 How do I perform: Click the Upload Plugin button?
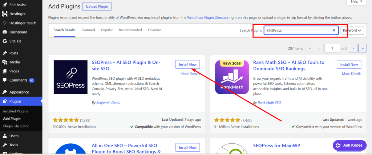[x=97, y=7]
